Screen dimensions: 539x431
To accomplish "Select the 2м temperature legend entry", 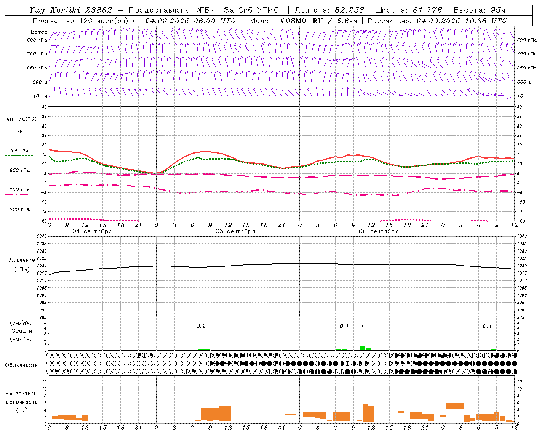I will point(20,132).
